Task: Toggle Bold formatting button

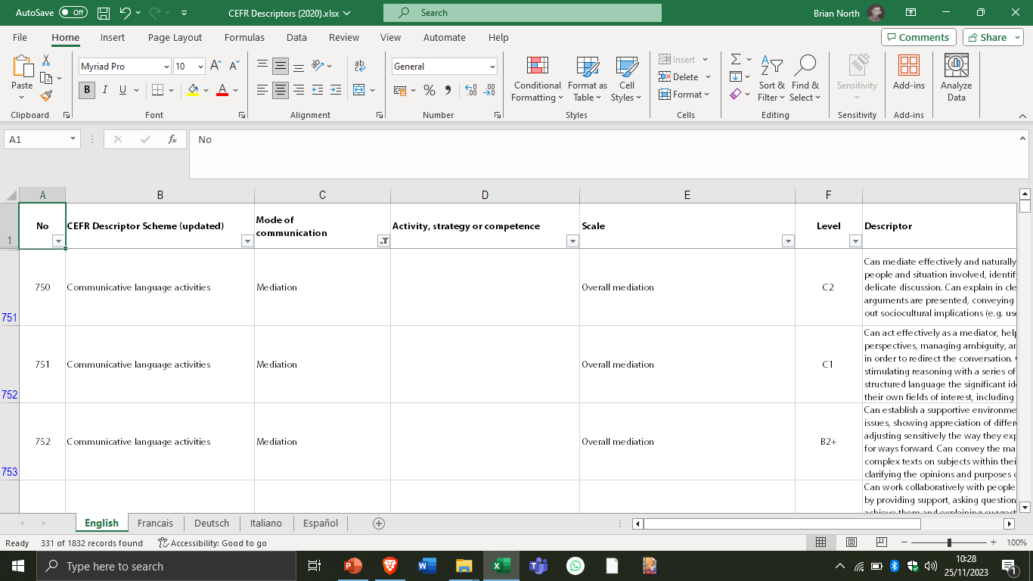Action: (87, 90)
